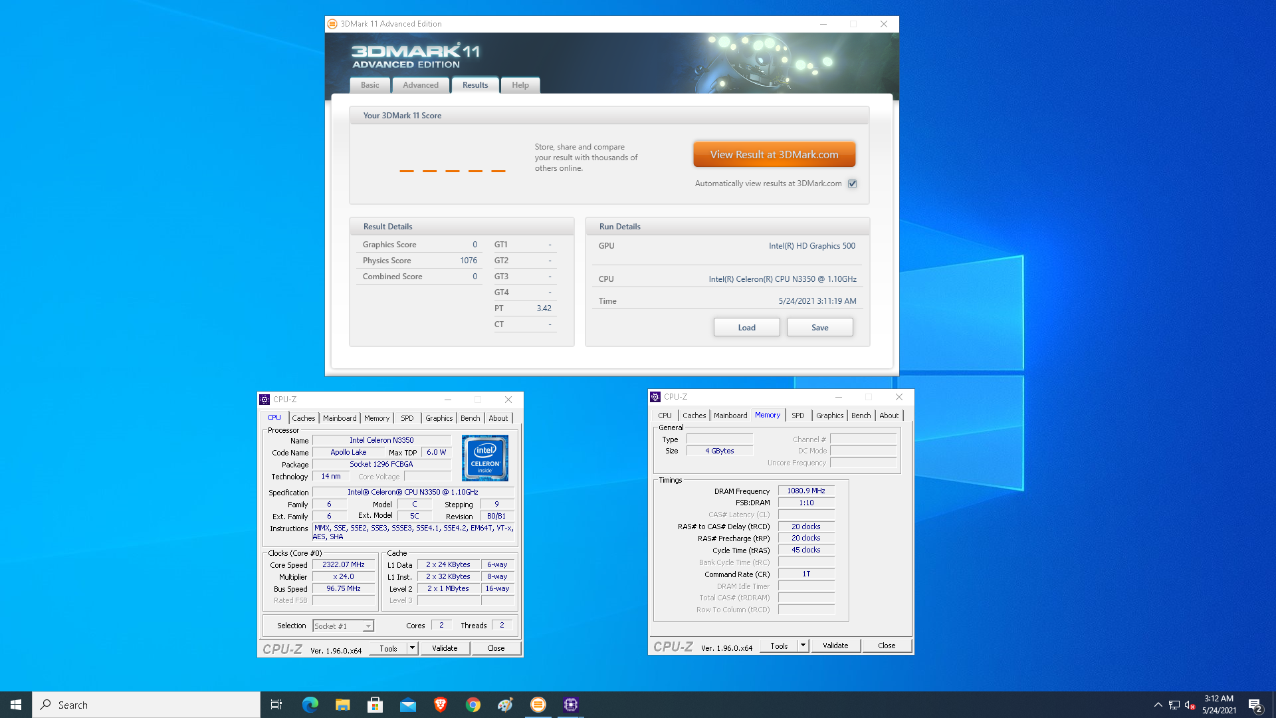Click the DRAM Frequency value 1080.9 MHz

click(x=806, y=491)
